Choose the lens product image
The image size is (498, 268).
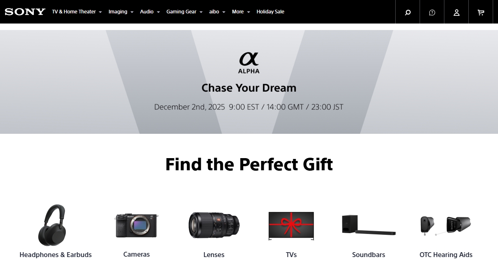tap(214, 225)
